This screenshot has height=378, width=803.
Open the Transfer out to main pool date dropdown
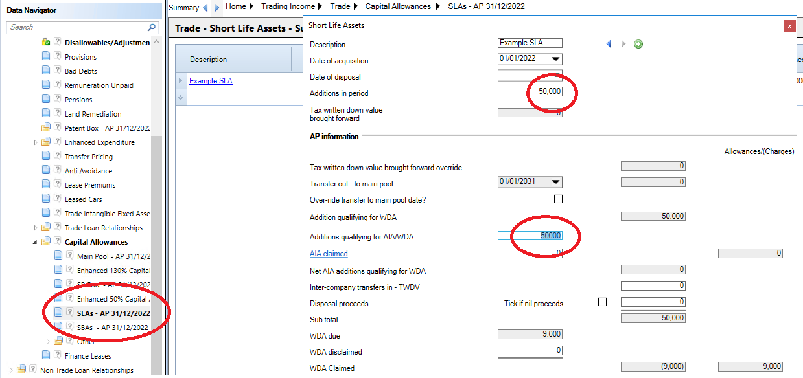(555, 182)
